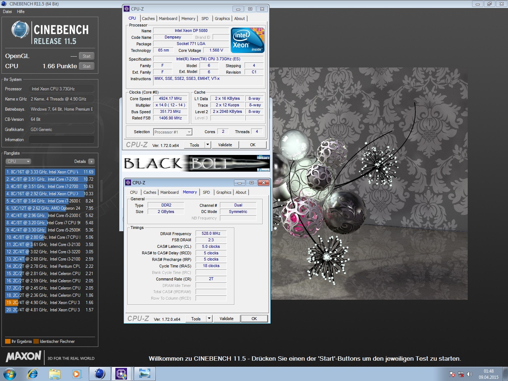Click the Details arrow button in Rangliste
Image resolution: width=508 pixels, height=381 pixels.
point(91,161)
